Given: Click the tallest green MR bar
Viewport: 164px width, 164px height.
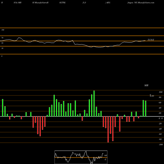Looking at the screenshot, I should (x=94, y=103).
